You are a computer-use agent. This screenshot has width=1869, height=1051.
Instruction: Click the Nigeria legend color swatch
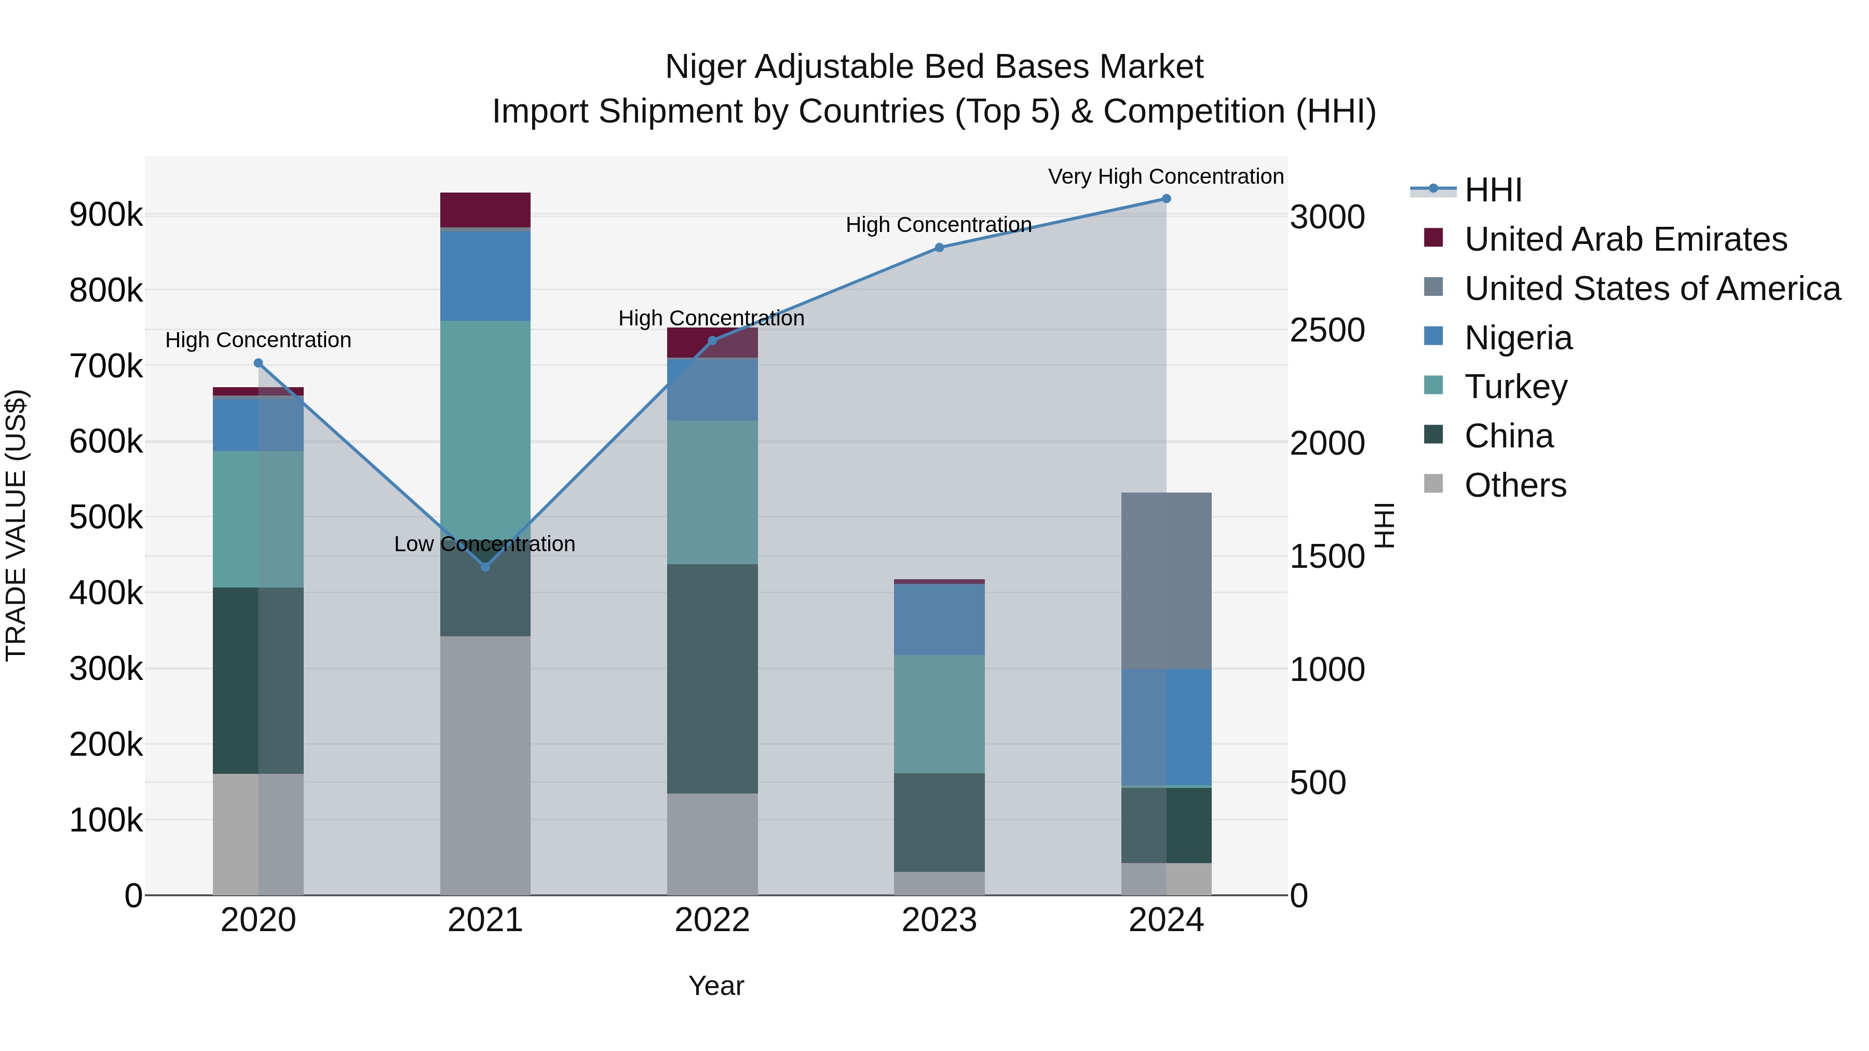coord(1433,336)
